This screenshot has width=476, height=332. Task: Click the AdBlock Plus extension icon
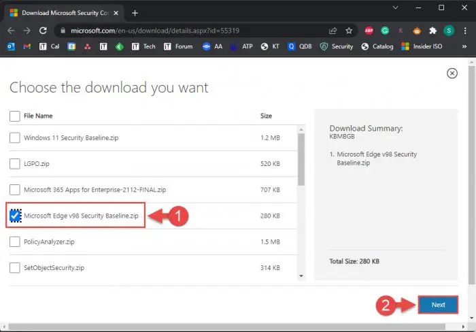pyautogui.click(x=369, y=31)
